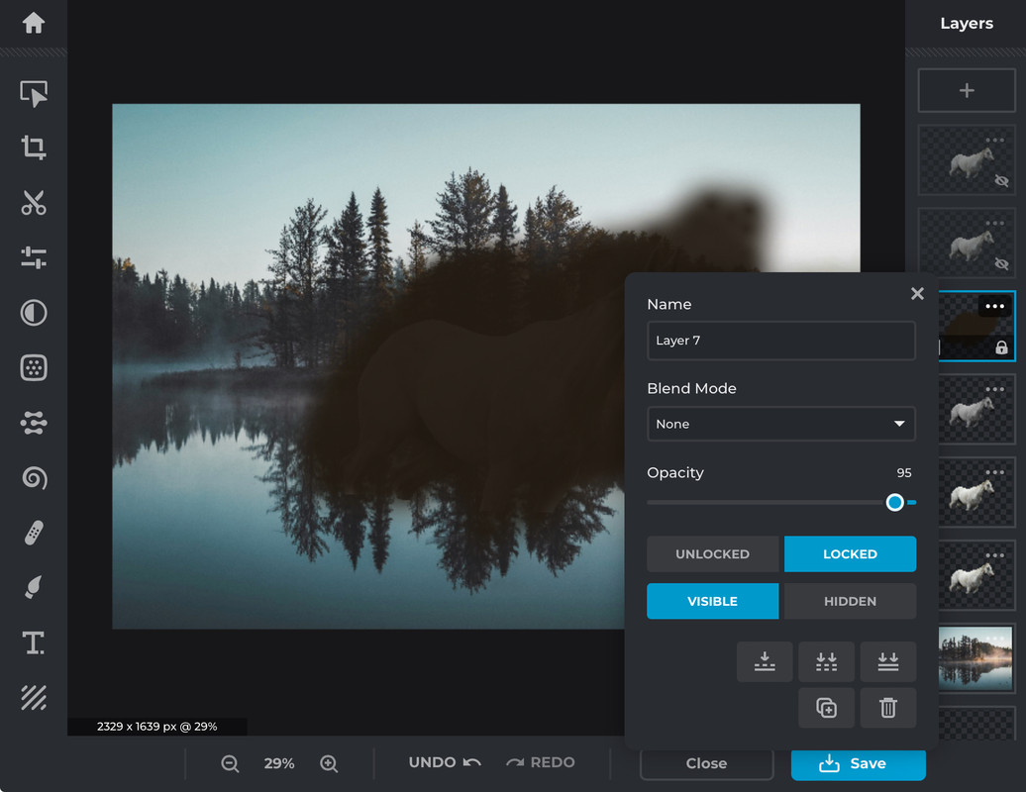The width and height of the screenshot is (1026, 792).
Task: Click lock icon on selected layer
Action: click(1001, 347)
